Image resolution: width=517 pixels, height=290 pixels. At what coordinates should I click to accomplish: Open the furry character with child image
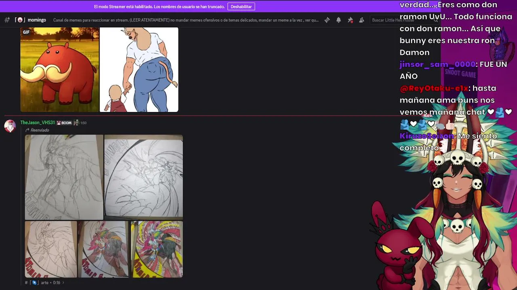tap(139, 69)
